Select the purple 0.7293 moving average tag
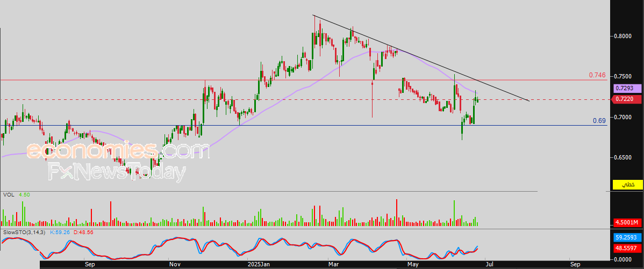This screenshot has height=269, width=644. tap(627, 88)
